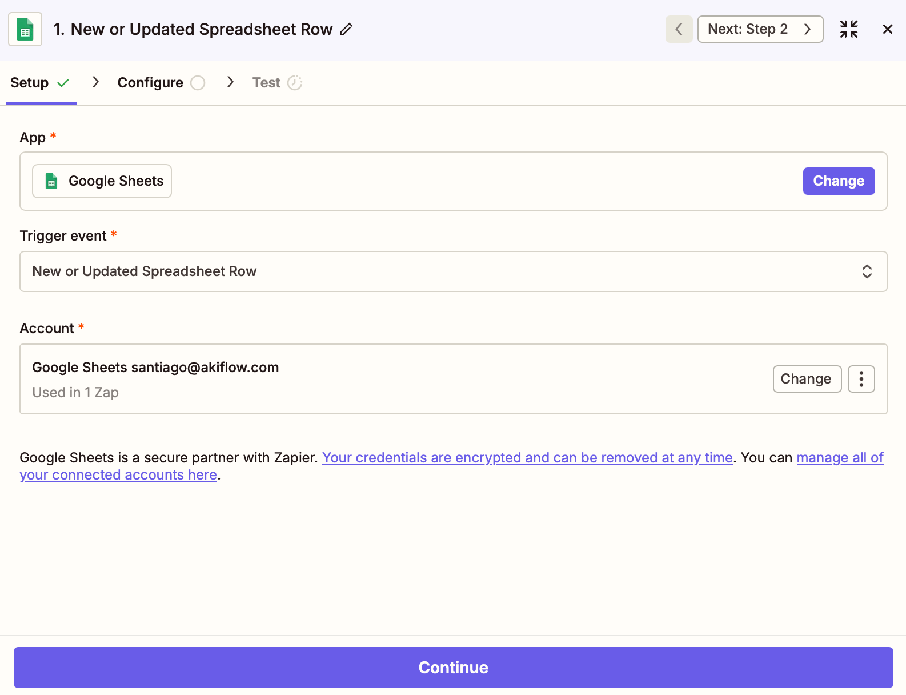Image resolution: width=906 pixels, height=695 pixels.
Task: Open the account options three-dot menu
Action: tap(861, 379)
